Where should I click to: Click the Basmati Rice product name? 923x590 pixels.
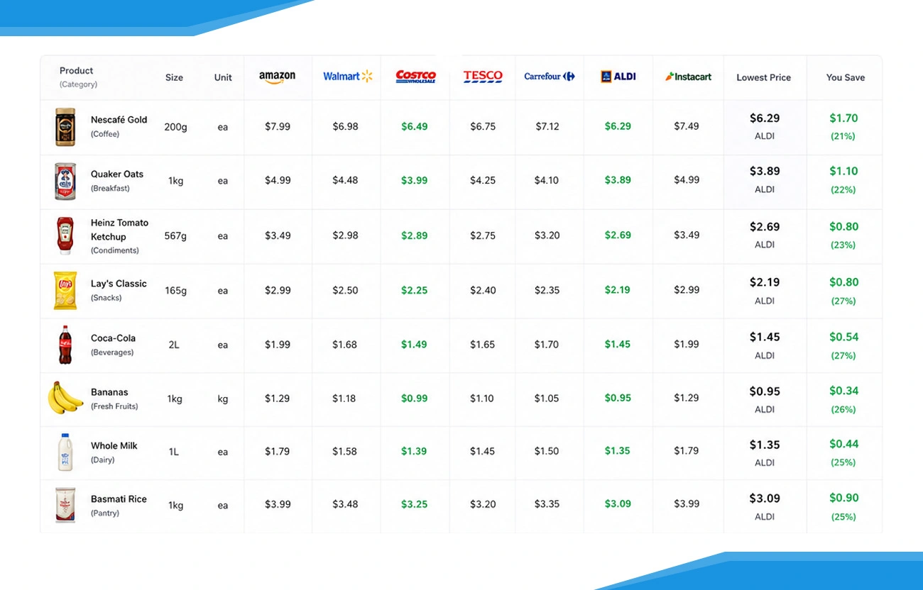(119, 499)
